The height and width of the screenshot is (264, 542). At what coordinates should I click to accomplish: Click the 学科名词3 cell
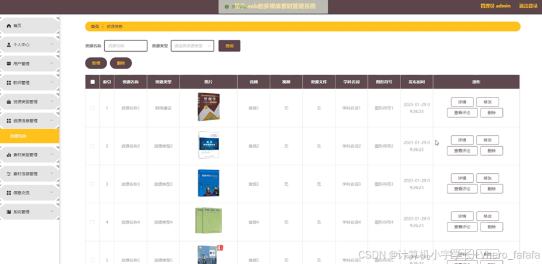(352, 184)
